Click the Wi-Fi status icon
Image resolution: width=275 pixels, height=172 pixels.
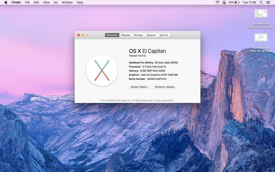[217, 3]
